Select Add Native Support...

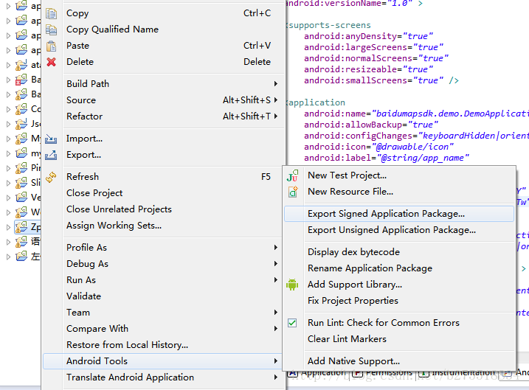coord(399,361)
